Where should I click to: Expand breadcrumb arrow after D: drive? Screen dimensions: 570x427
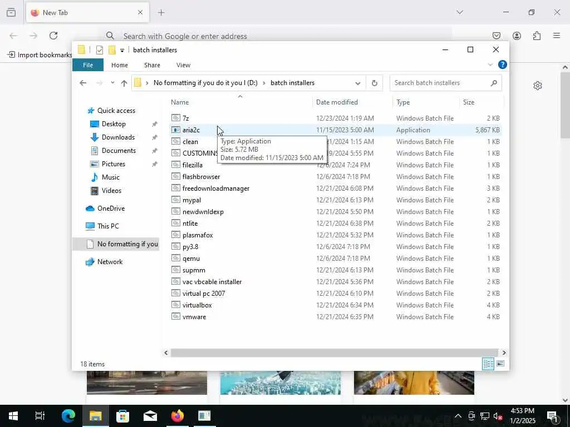pyautogui.click(x=264, y=83)
